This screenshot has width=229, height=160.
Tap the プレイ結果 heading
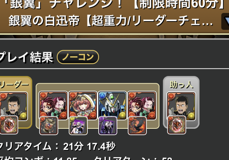pyautogui.click(x=26, y=57)
